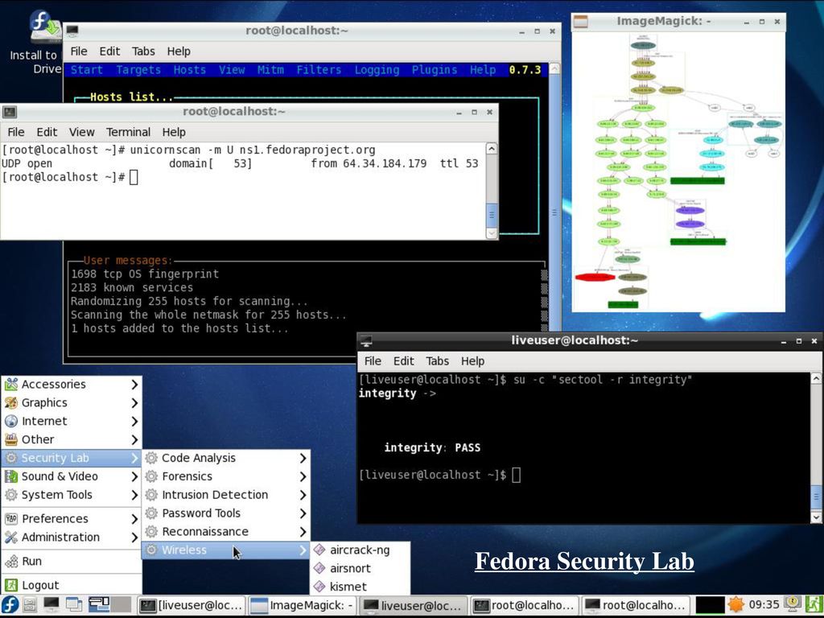The image size is (824, 618).
Task: Click the 'integrity: PASS' result text
Action: (432, 447)
